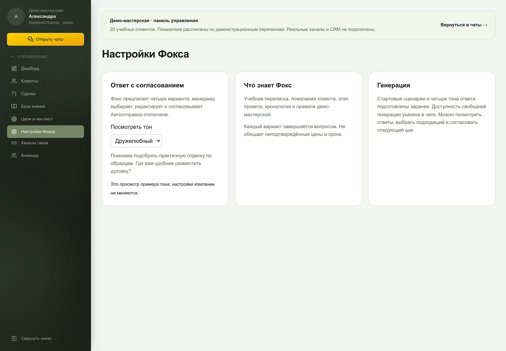Image resolution: width=506 pixels, height=351 pixels.
Task: Click the Настройки Фокса page heading
Action: tap(145, 54)
